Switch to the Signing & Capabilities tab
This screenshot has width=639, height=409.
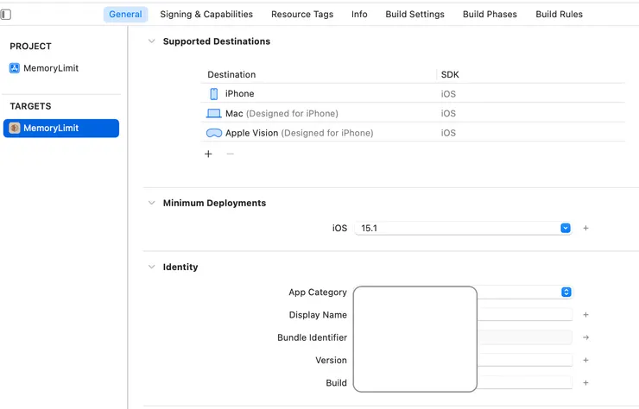point(206,15)
